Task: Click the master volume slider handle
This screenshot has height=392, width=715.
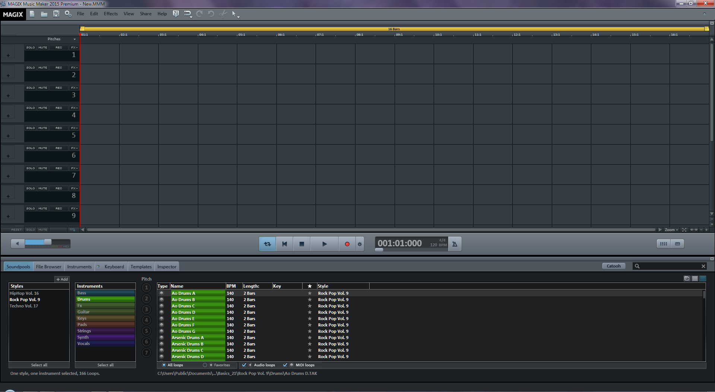Action: pos(48,242)
